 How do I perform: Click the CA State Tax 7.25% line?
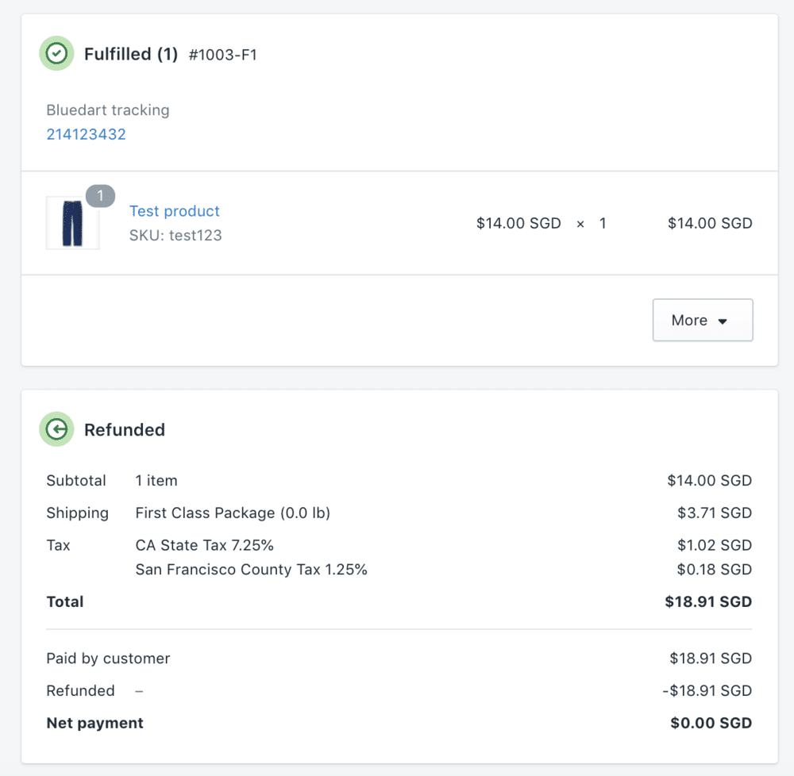(x=204, y=545)
